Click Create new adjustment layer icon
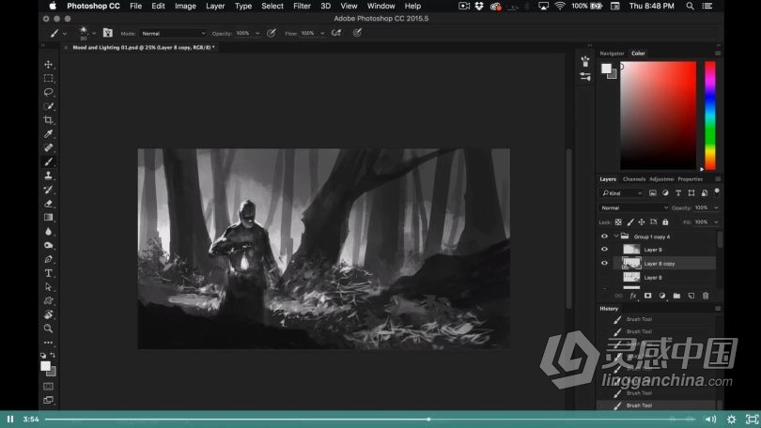Image resolution: width=761 pixels, height=428 pixels. (x=662, y=296)
